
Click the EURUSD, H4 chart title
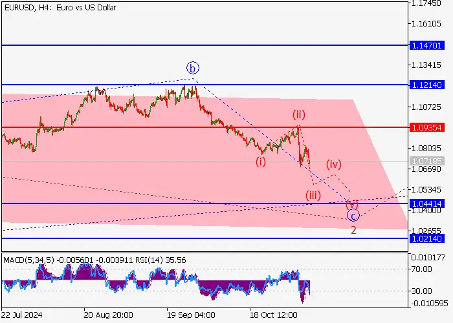pos(60,8)
